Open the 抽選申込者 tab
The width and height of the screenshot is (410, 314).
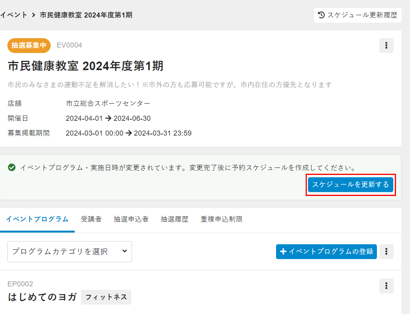click(131, 219)
